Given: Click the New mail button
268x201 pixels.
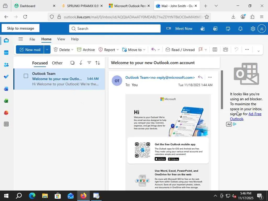Looking at the screenshot, I should [30, 49].
